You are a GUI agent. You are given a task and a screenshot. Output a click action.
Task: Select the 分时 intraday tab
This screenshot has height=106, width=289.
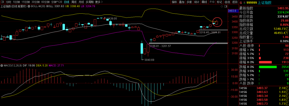pyautogui.click(x=9, y=2)
